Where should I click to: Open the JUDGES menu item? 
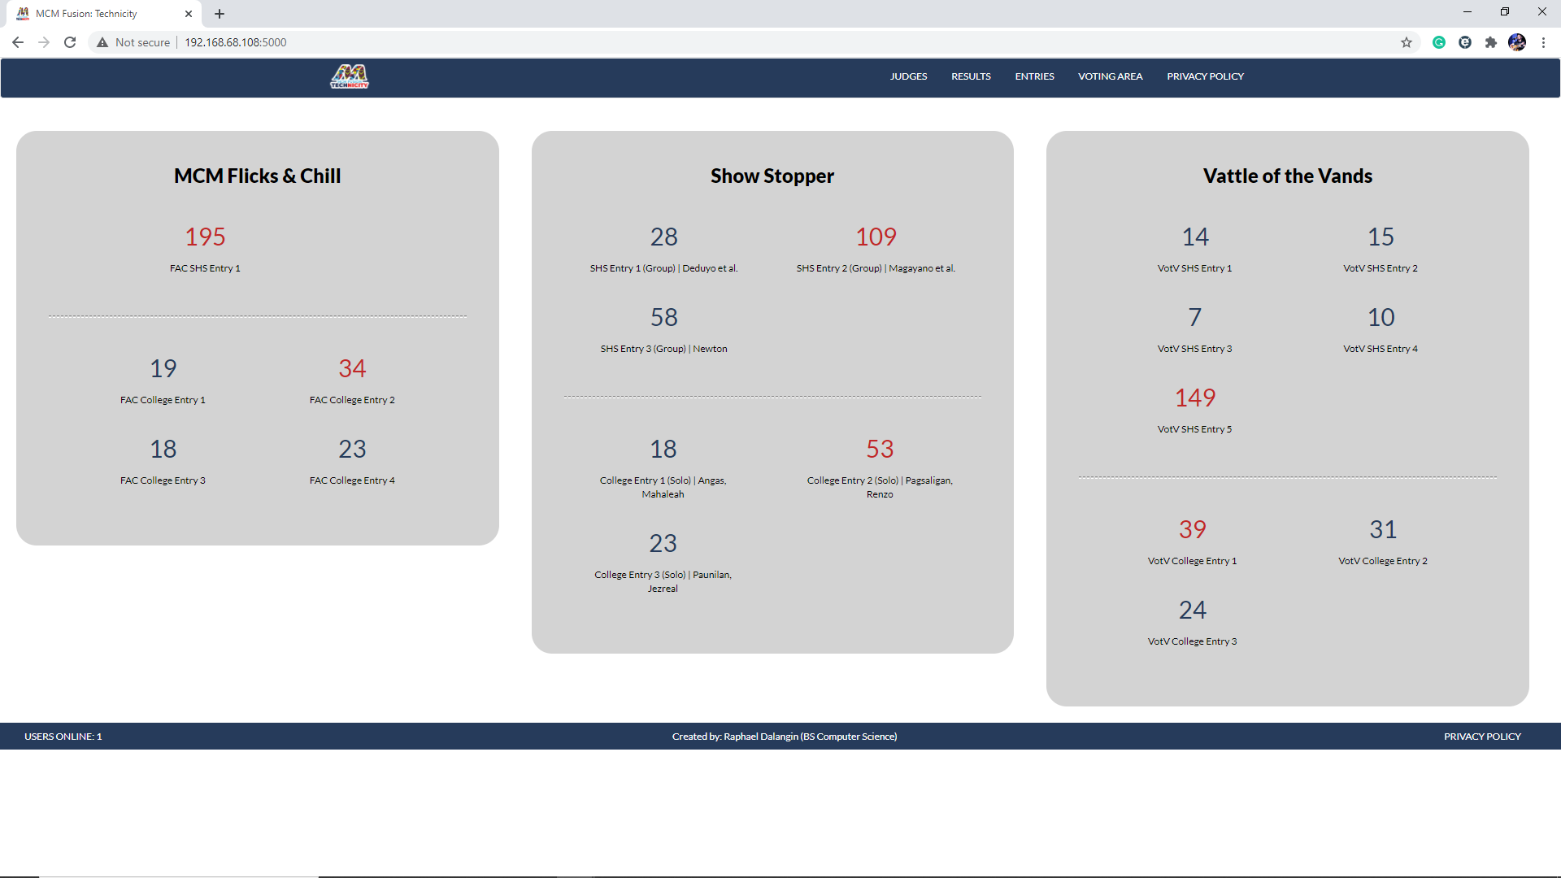pos(908,76)
